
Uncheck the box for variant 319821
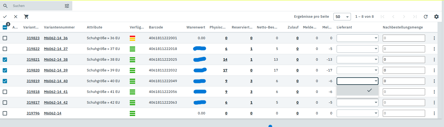click(5, 60)
